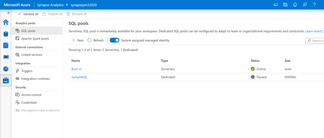Click the Search filter field
Viewport: 324px width, 138px height.
click(x=315, y=40)
